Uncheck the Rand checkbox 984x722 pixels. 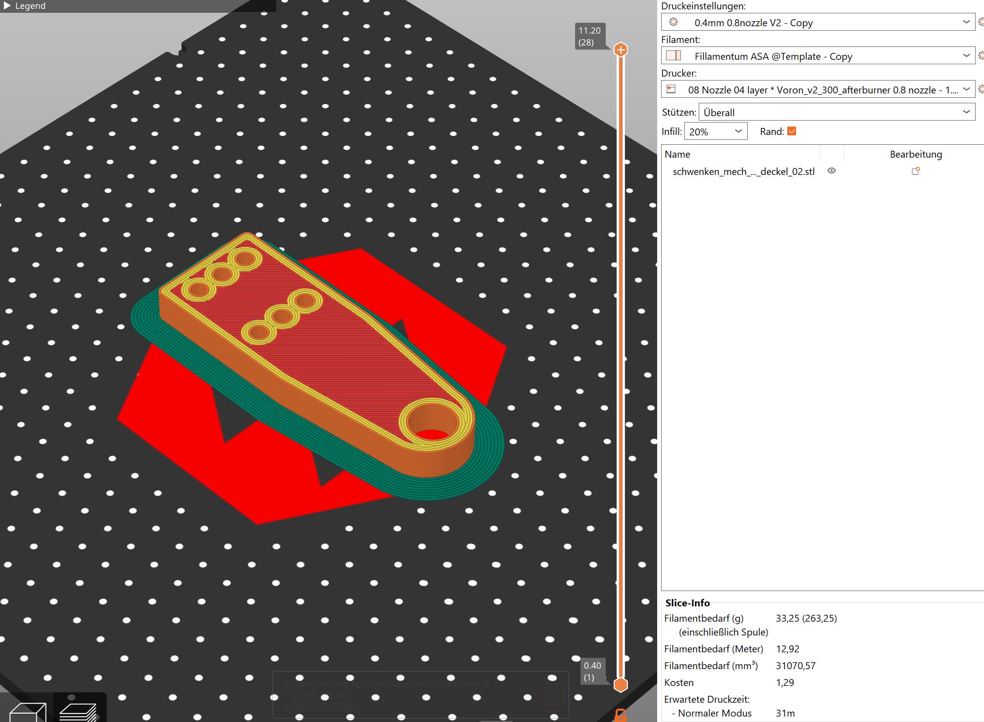[792, 131]
